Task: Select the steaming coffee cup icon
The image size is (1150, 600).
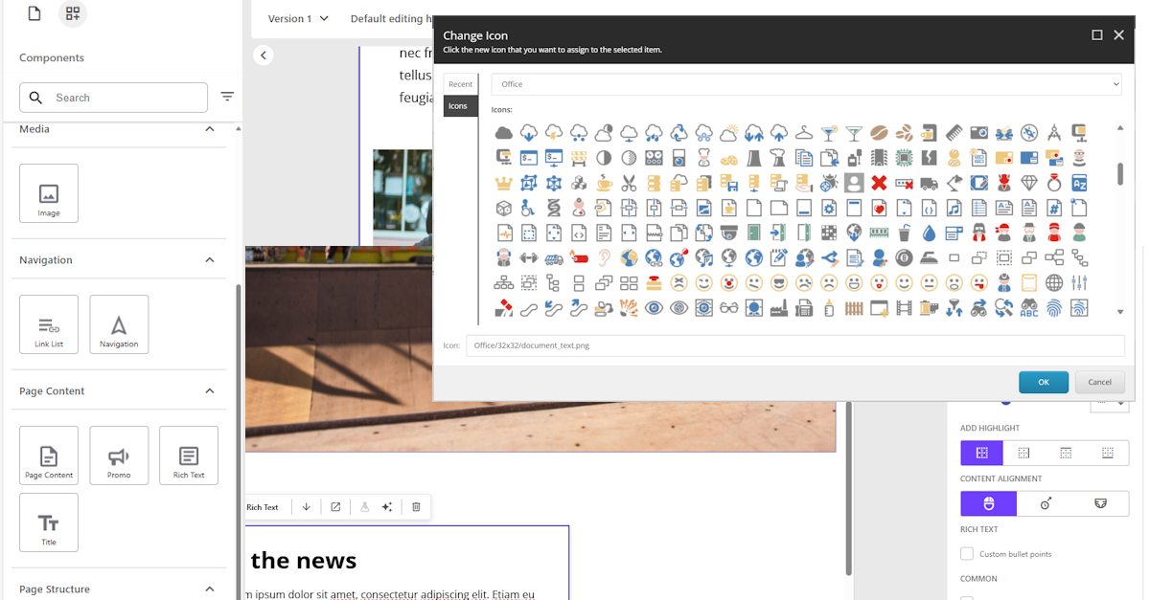Action: click(604, 183)
